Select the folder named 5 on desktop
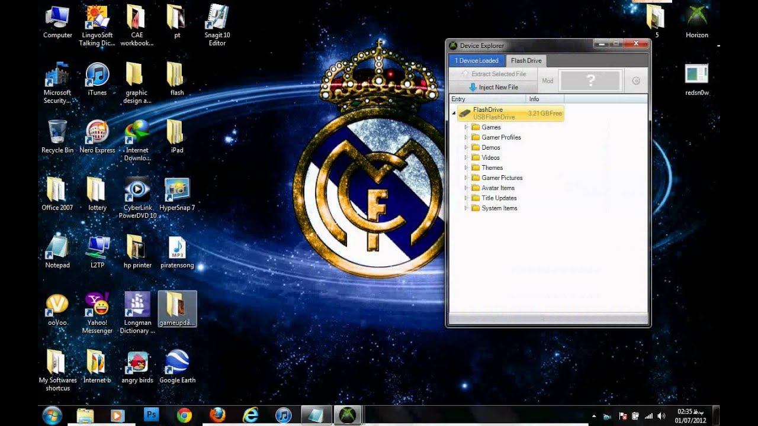 pyautogui.click(x=656, y=22)
